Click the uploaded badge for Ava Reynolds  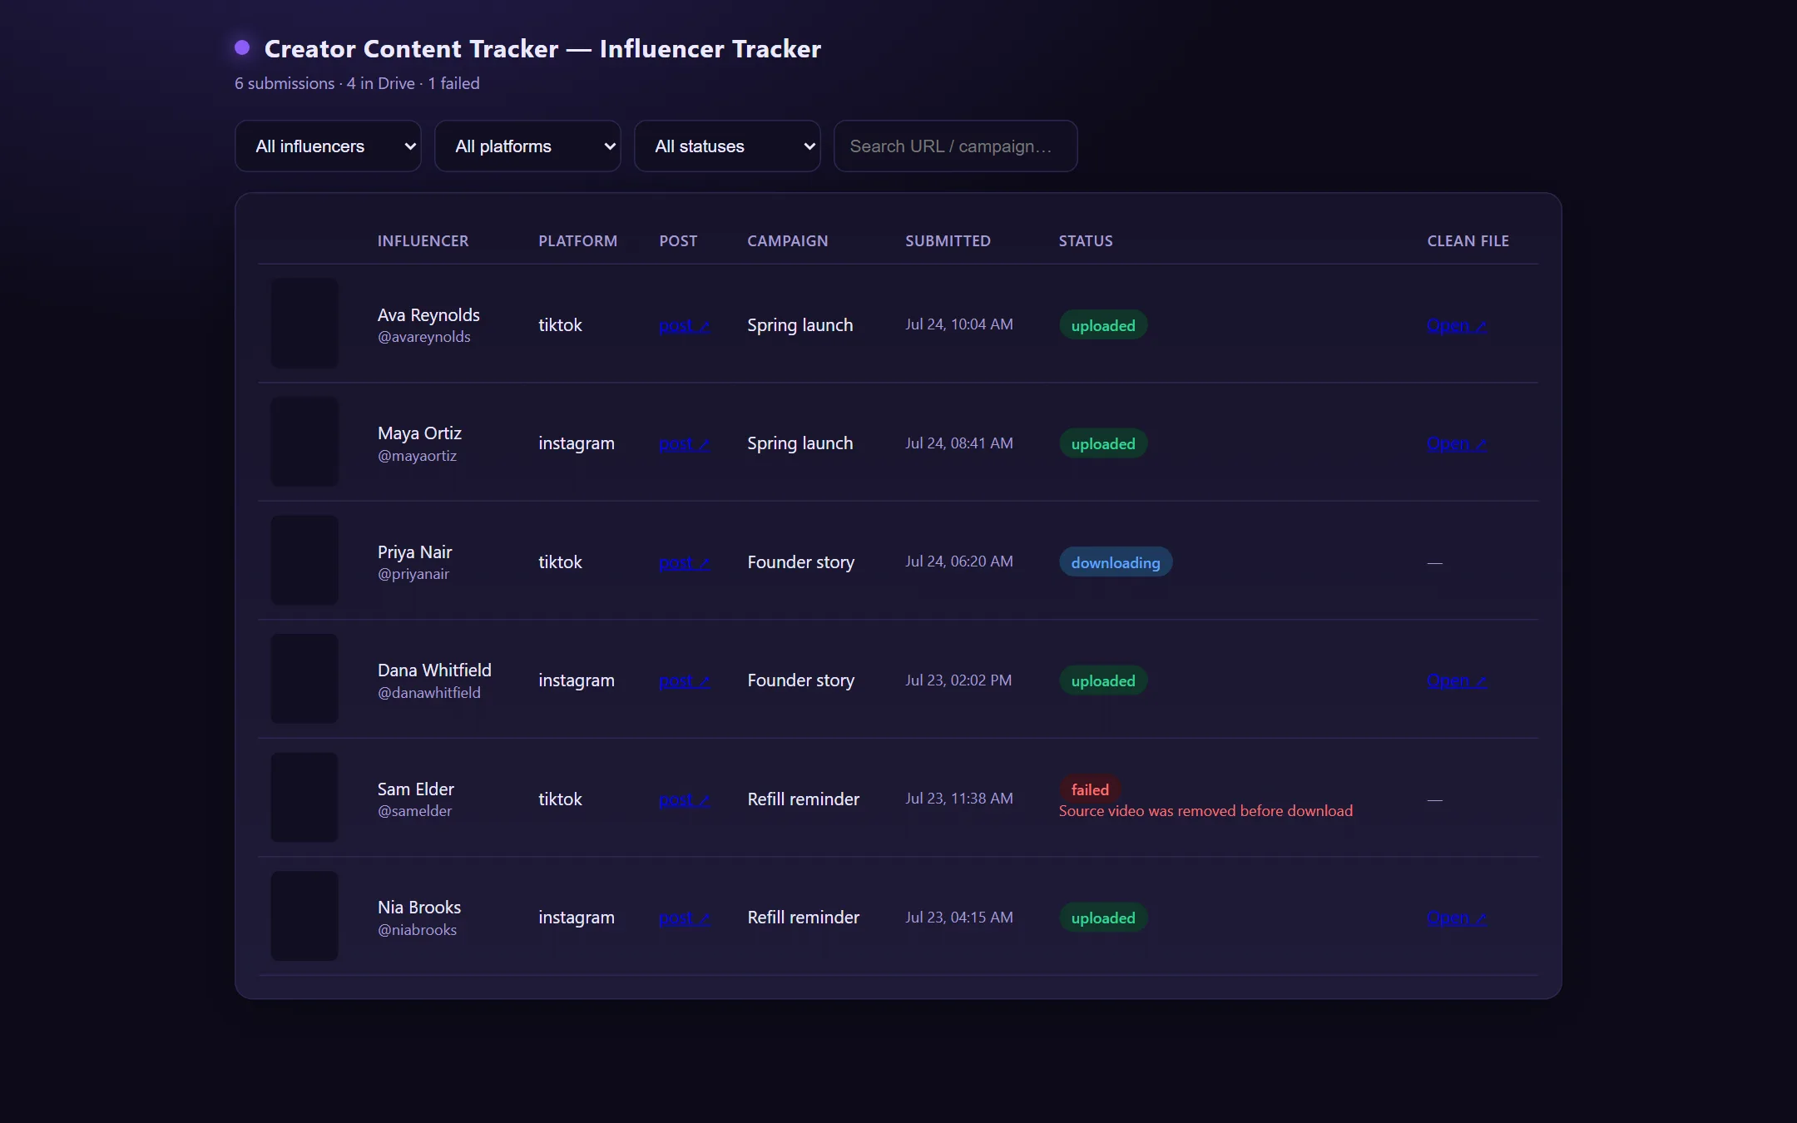[x=1103, y=325]
